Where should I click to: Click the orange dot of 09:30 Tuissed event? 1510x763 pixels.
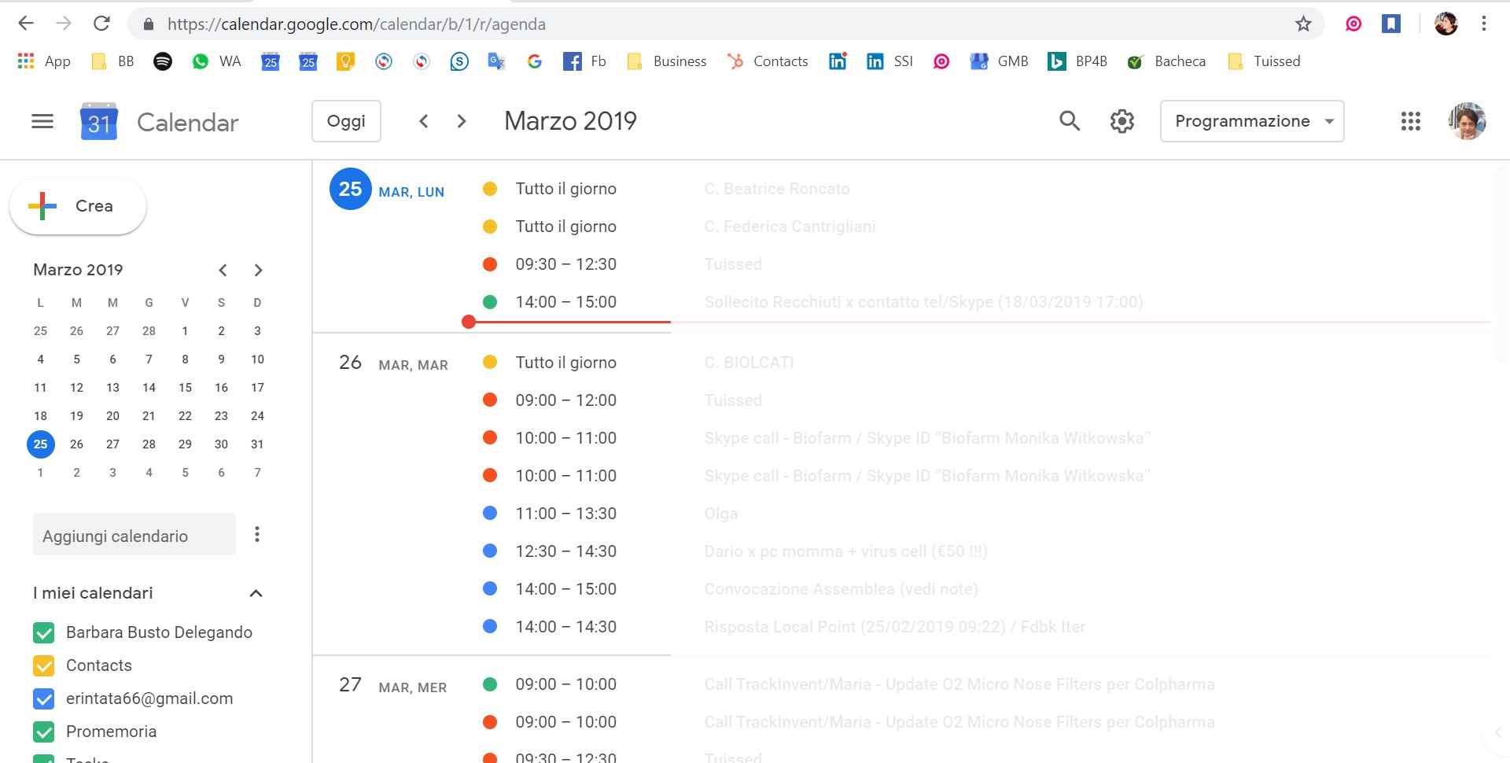489,264
